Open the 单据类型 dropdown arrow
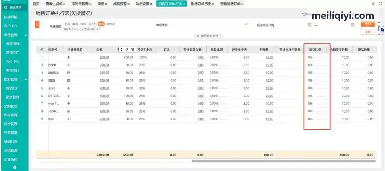This screenshot has width=385, height=171. click(x=246, y=24)
